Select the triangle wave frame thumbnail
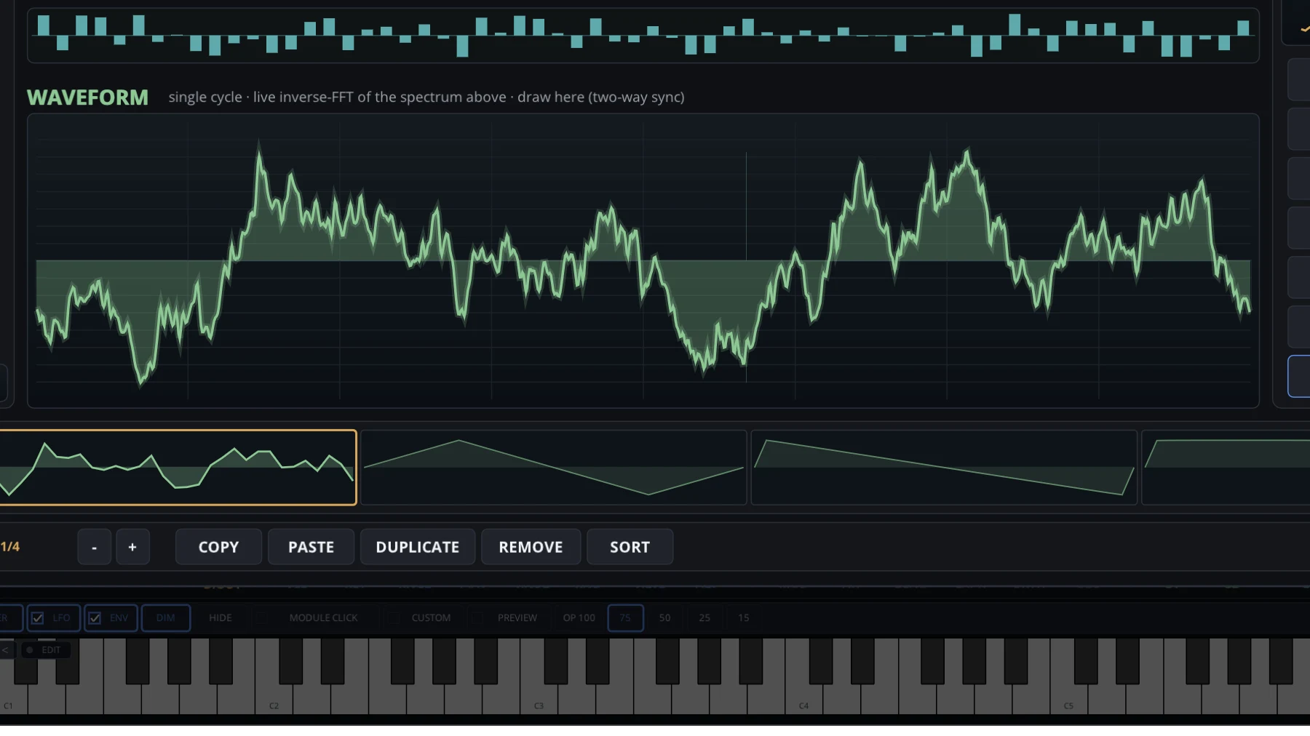1310x736 pixels. tap(554, 468)
